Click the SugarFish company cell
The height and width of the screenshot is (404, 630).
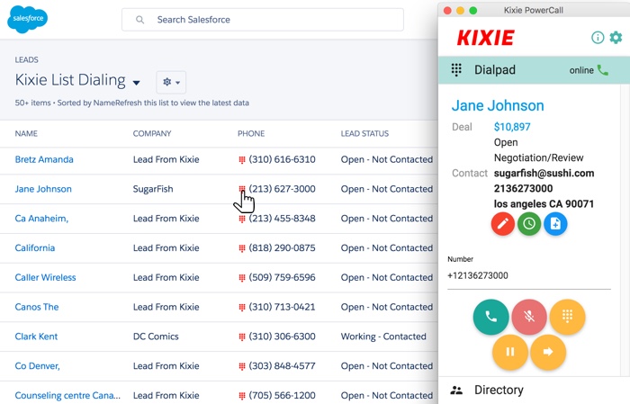153,189
